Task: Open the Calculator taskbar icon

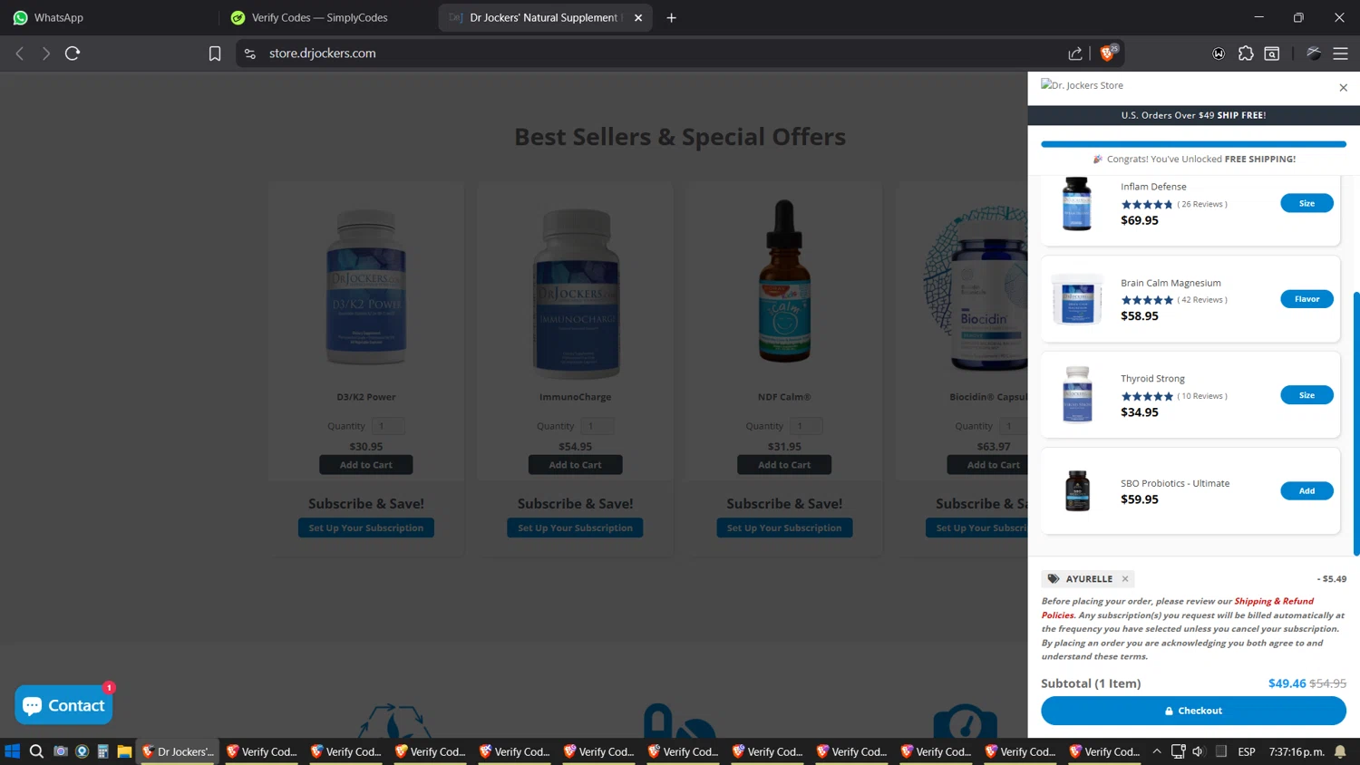Action: click(102, 751)
